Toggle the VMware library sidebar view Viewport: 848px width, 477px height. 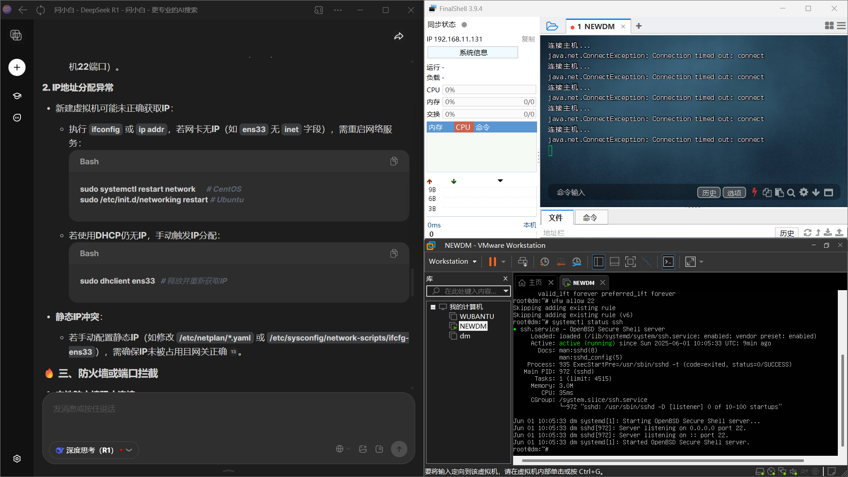click(x=598, y=262)
